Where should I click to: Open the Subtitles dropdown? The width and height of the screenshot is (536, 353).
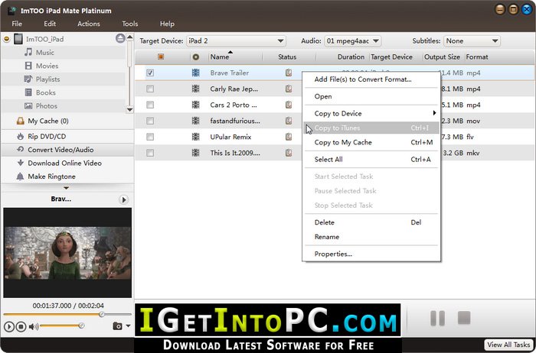pyautogui.click(x=472, y=41)
